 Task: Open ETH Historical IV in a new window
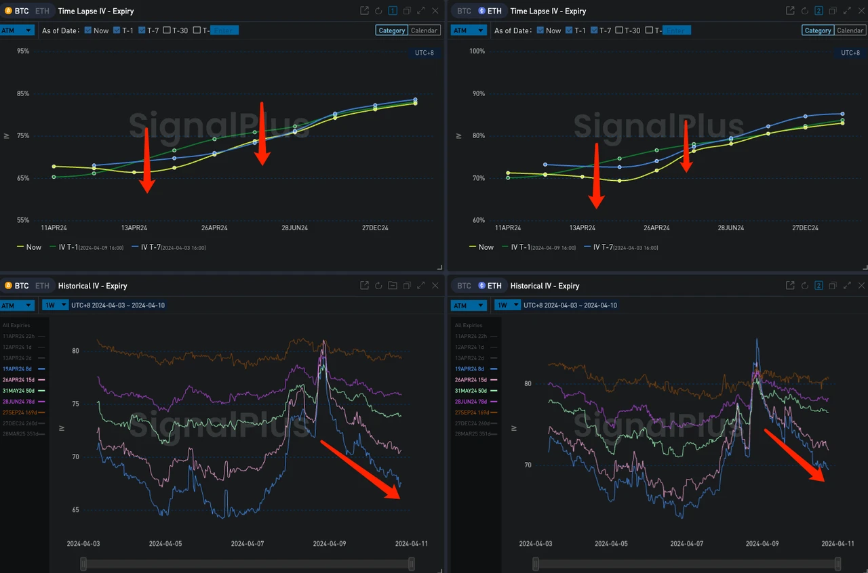pos(789,285)
